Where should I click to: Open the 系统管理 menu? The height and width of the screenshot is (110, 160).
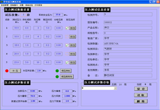tap(5, 5)
